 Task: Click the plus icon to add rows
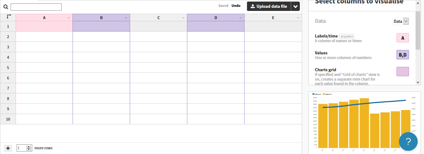(8, 148)
